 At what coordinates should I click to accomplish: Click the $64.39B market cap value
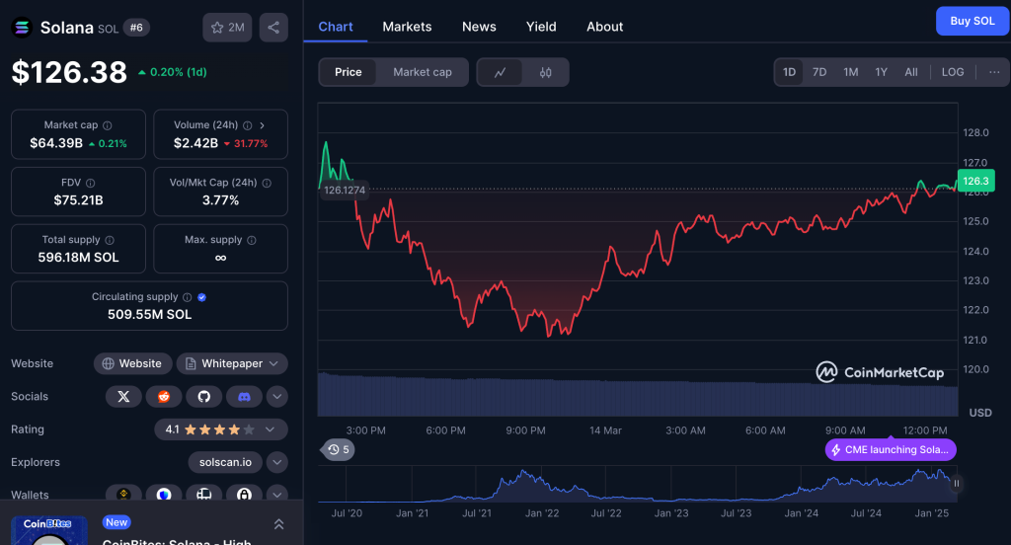coord(56,143)
